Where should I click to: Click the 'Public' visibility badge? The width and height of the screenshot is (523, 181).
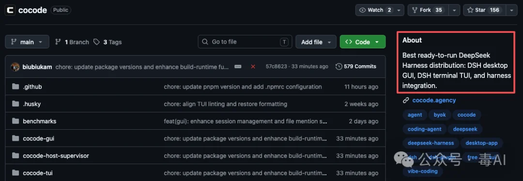click(61, 10)
